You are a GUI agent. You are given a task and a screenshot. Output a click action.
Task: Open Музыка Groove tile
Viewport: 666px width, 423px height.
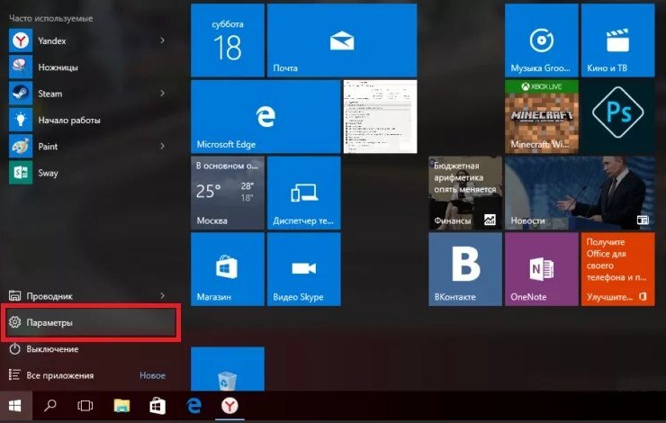pos(542,40)
